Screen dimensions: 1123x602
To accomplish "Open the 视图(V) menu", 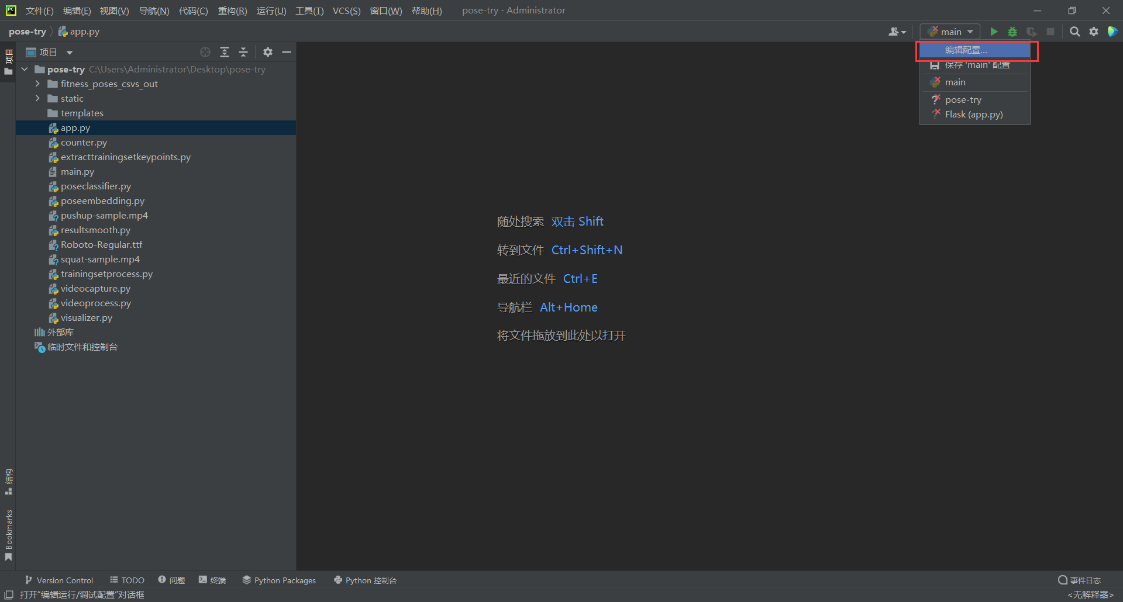I will tap(114, 11).
